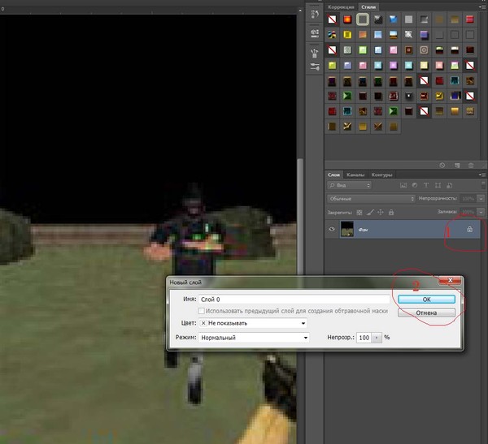Screen dimensions: 488x444
Task: Filter layers by type (T) icon
Action: pos(425,186)
